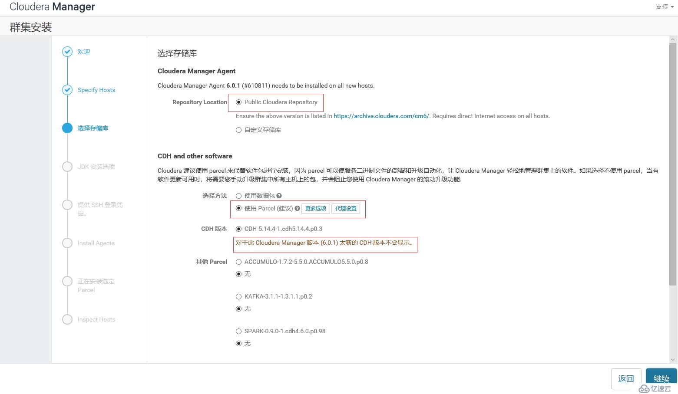Image resolution: width=678 pixels, height=394 pixels.
Task: Click the 太新的 CDH 版本不会显示 warning text
Action: pyautogui.click(x=325, y=243)
